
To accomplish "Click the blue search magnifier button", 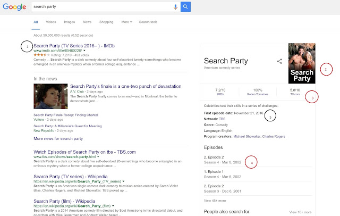I will (185, 7).
